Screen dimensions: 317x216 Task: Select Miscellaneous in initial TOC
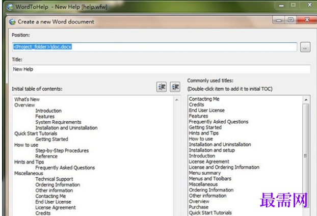click(x=29, y=173)
